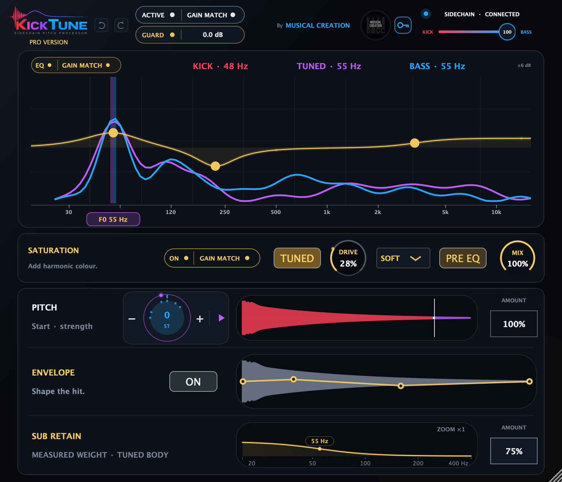Toggle the ACTIVE switch
The width and height of the screenshot is (562, 482).
158,15
